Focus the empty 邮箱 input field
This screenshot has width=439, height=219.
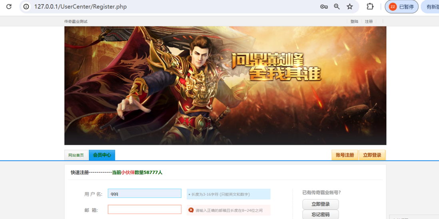[144, 209]
